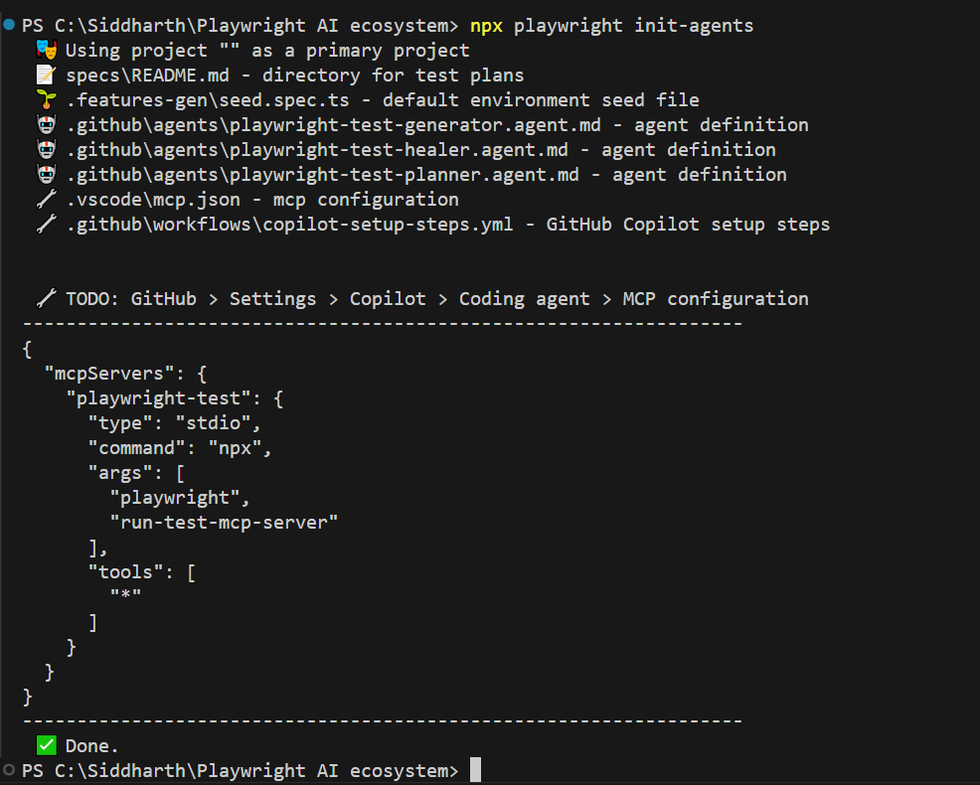Click the robot icon beside test-healer agent
Viewport: 980px width, 785px height.
pyautogui.click(x=46, y=149)
